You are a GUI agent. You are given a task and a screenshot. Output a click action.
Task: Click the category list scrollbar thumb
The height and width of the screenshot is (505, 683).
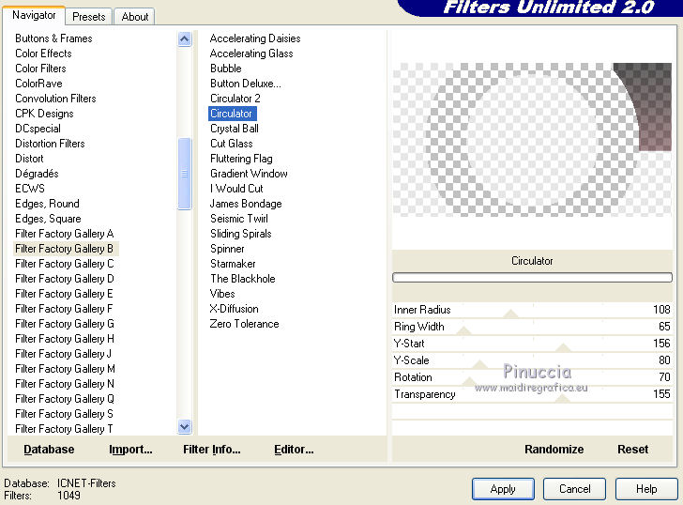coord(185,174)
